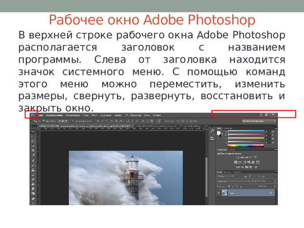Viewport: 304px width, 228px height.
Task: Add a Curves adjustment
Action: tap(247, 157)
